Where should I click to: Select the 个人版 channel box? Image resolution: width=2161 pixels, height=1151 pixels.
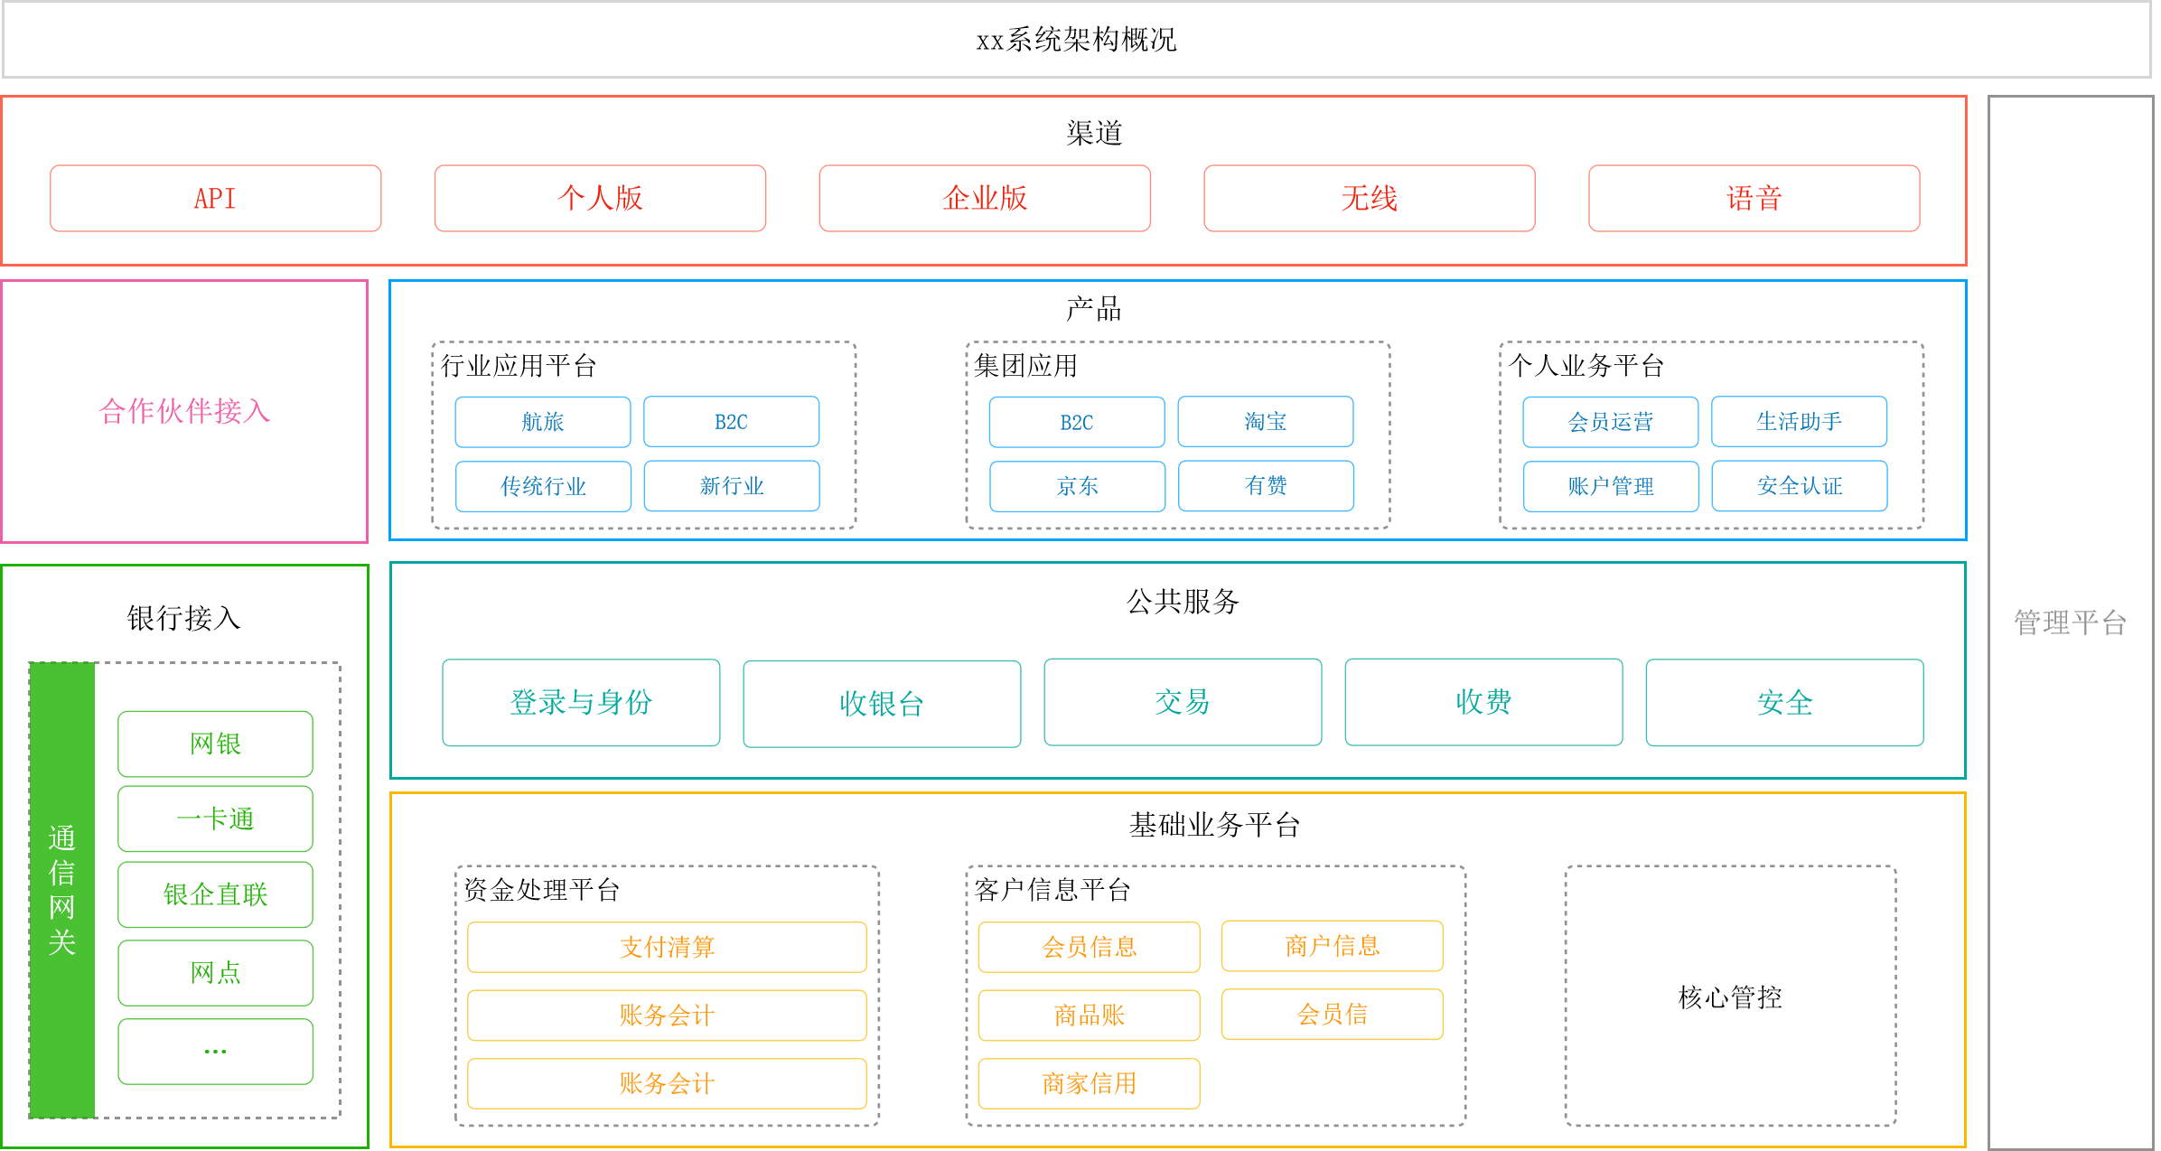tap(600, 198)
